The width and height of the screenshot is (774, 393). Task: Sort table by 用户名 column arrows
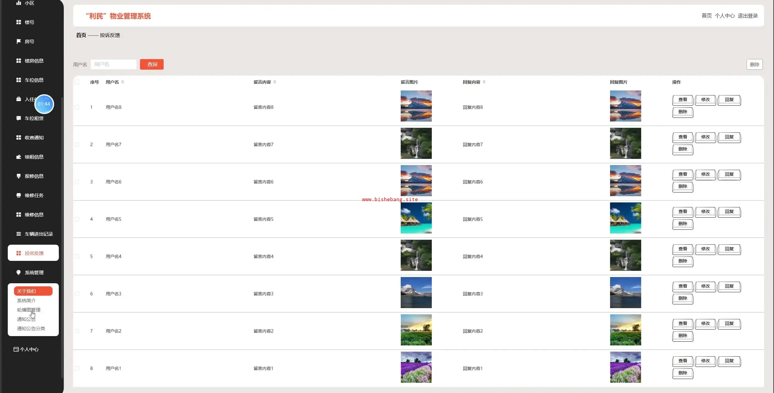pos(123,82)
